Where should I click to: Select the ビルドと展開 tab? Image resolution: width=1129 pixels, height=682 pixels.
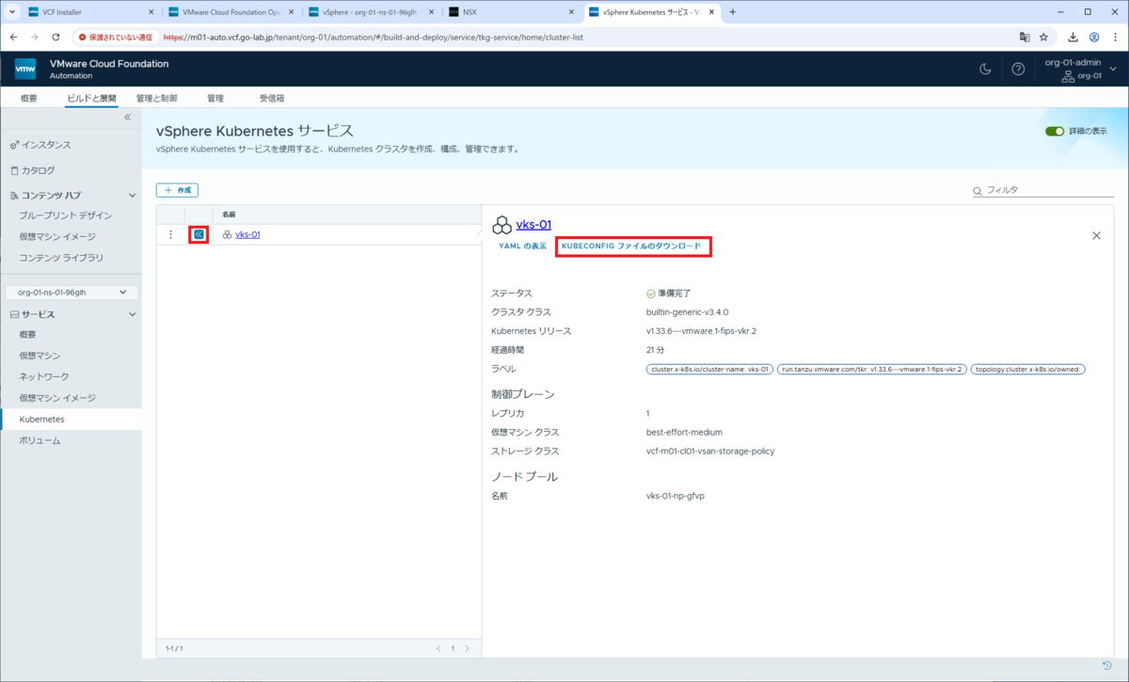click(91, 98)
